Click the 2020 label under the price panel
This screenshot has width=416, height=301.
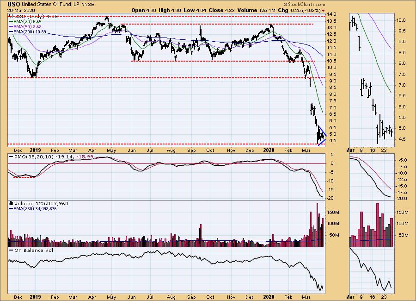click(x=269, y=150)
